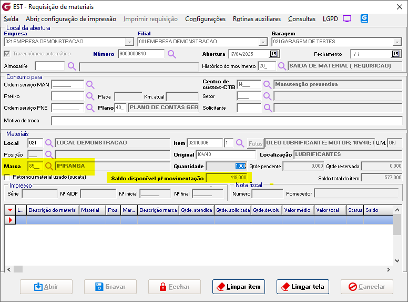This screenshot has height=302, width=408.
Task: Click the Original field showing 10W40
Action: (226, 154)
